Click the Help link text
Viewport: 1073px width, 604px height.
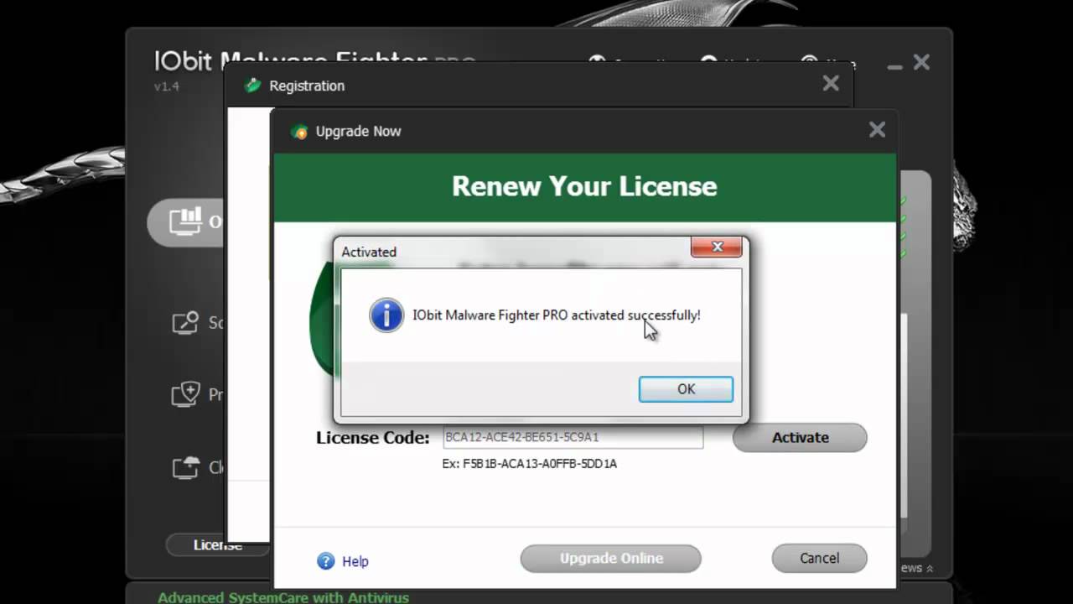click(x=355, y=561)
